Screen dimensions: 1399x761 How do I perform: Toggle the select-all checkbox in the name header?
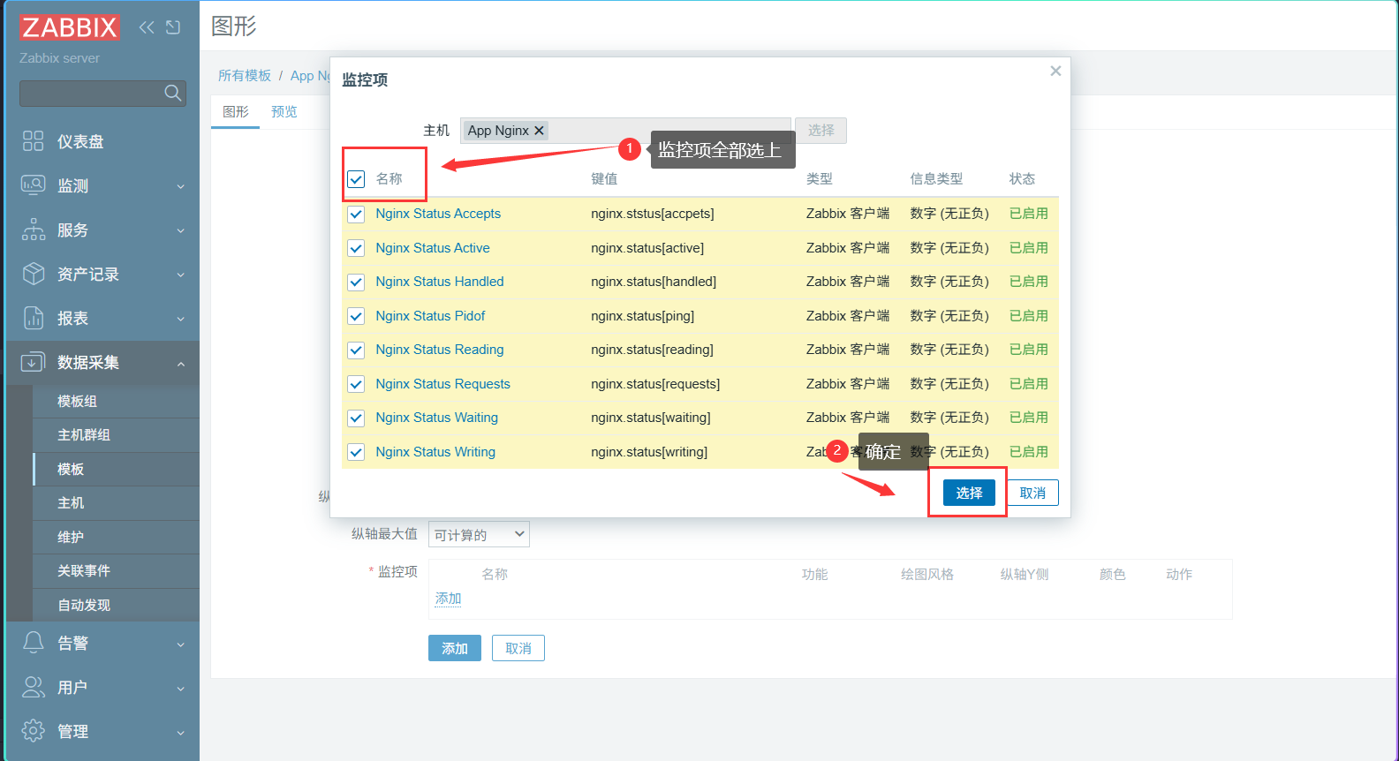tap(356, 179)
